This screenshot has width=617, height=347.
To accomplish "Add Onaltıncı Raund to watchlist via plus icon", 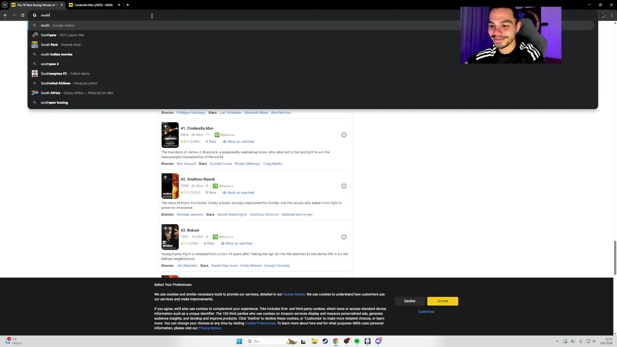I will click(165, 177).
